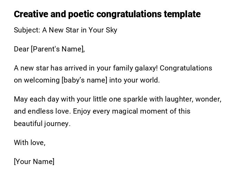This screenshot has width=242, height=183.
Task: Click the word 'galaxy!'
Action: [146, 68]
